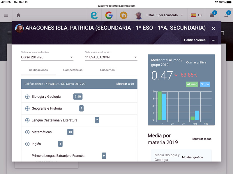Open the notifications bell icon
Screen dimensions: 233x174
[x=226, y=15]
